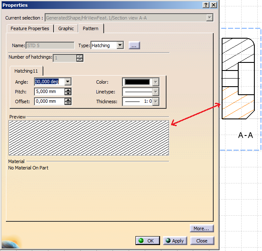Click the Pitch spinner arrows
Screen dimensions: 262x251
(x=68, y=91)
